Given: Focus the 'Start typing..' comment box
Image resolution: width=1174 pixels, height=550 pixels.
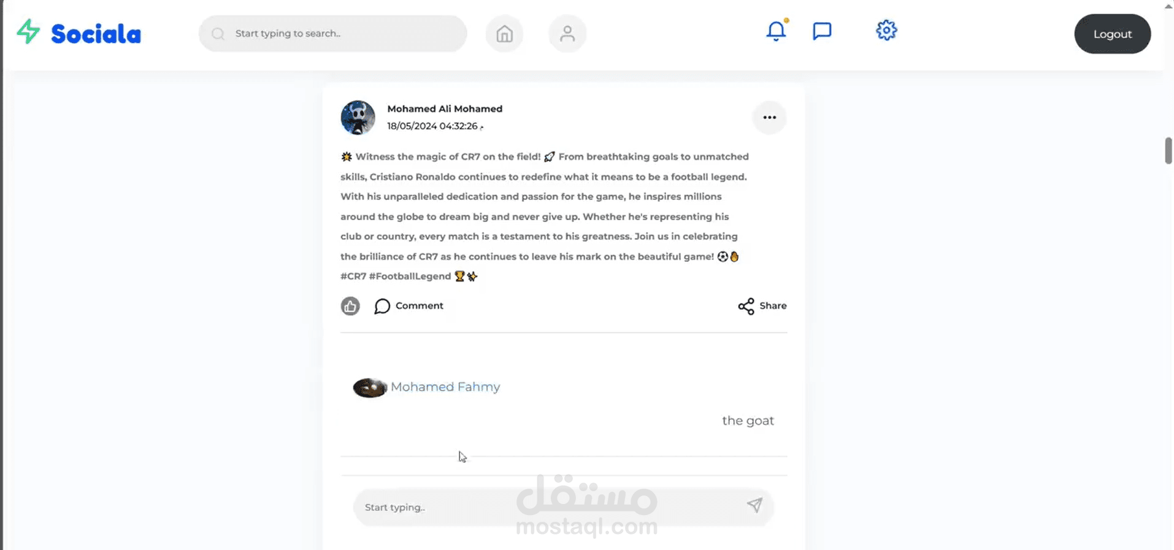Looking at the screenshot, I should [x=563, y=507].
